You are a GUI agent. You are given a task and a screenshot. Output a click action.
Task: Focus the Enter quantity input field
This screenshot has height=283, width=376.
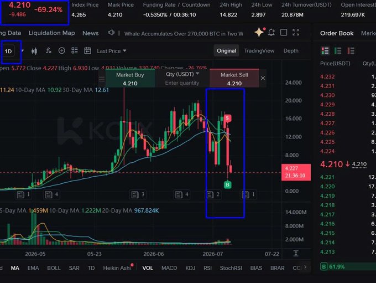tap(182, 83)
